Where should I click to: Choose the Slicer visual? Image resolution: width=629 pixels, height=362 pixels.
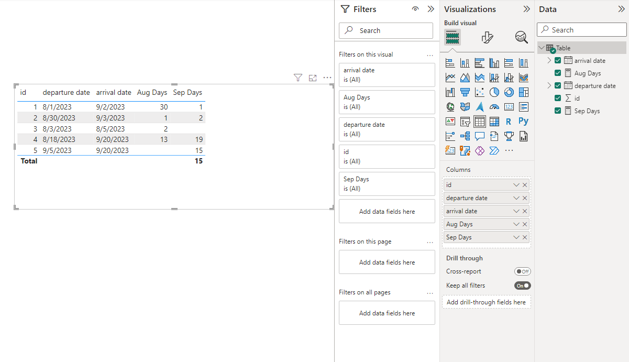point(465,122)
